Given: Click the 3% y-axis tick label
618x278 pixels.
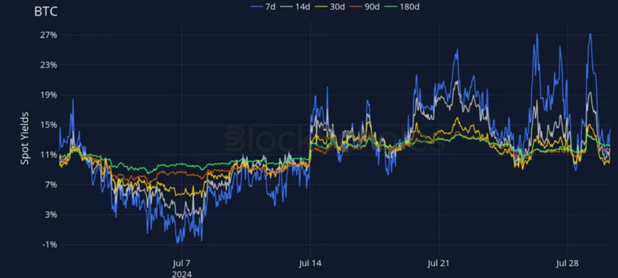Looking at the screenshot, I should pos(51,215).
